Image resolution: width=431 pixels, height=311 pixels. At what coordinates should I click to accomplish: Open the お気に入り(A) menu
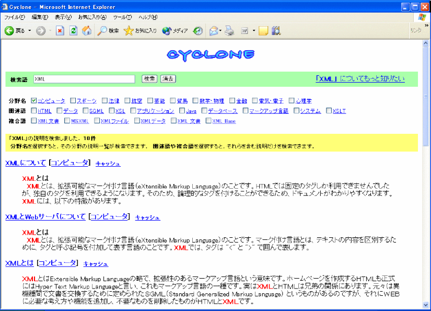[x=92, y=17]
